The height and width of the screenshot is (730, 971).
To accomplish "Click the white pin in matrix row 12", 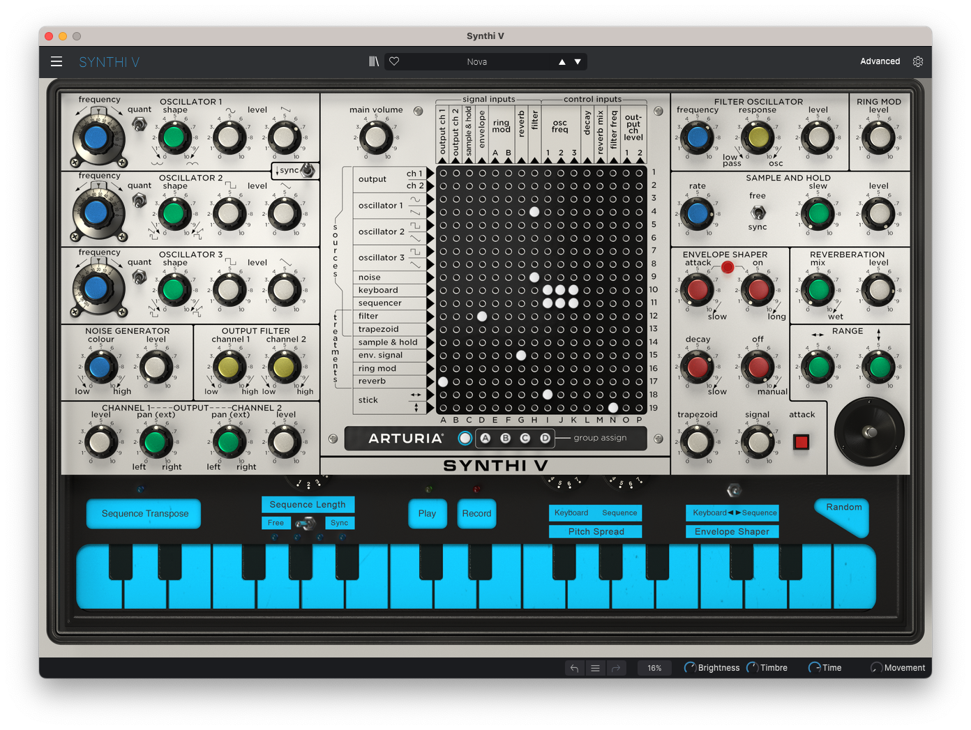I will [482, 316].
